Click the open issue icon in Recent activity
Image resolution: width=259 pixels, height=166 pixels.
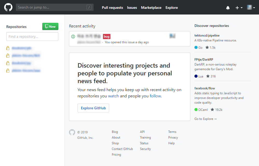pyautogui.click(x=73, y=37)
